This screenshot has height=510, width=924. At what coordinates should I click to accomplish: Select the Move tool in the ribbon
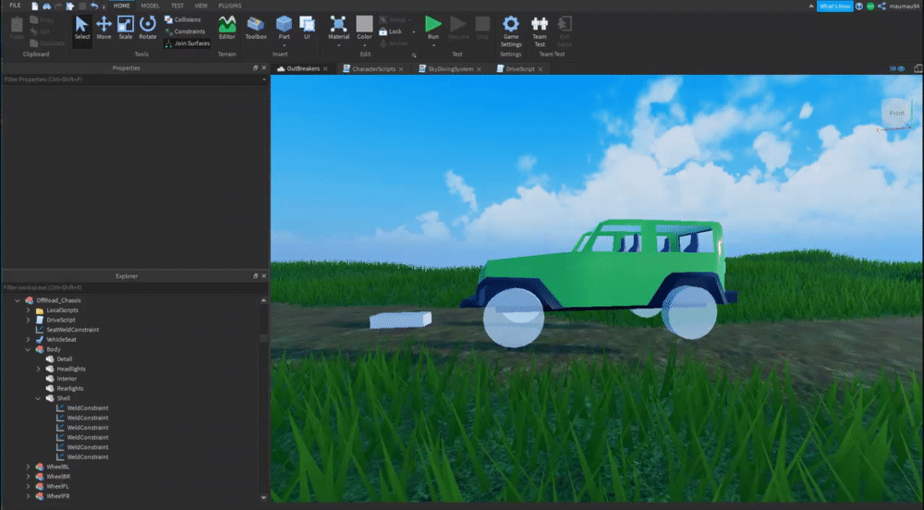point(103,27)
